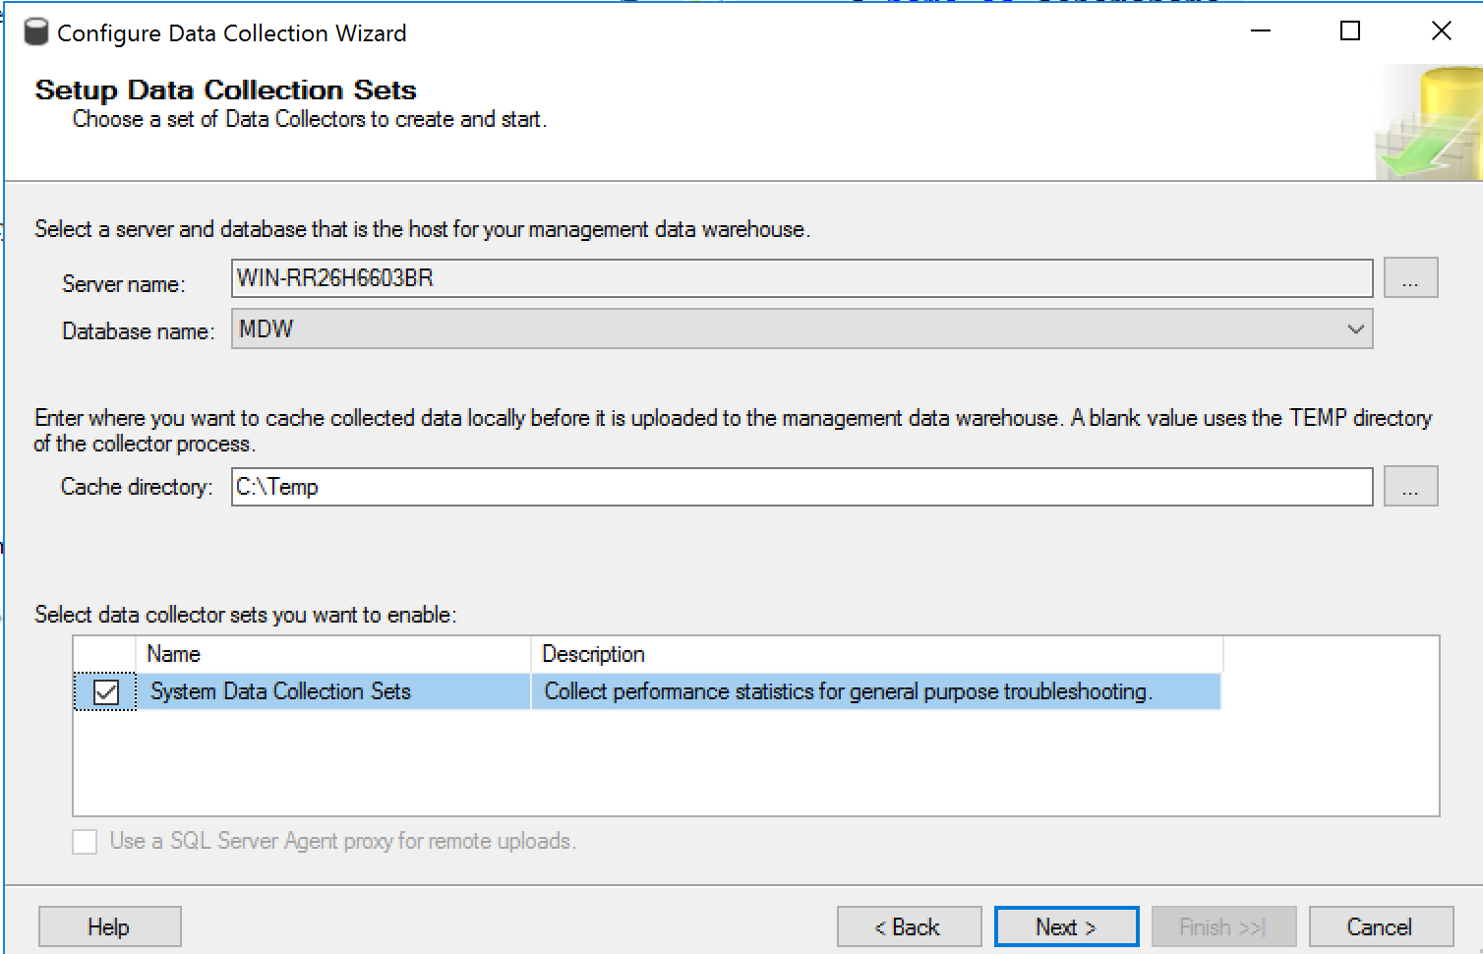Select the System Data Collection Sets row
The image size is (1483, 954).
coord(332,692)
